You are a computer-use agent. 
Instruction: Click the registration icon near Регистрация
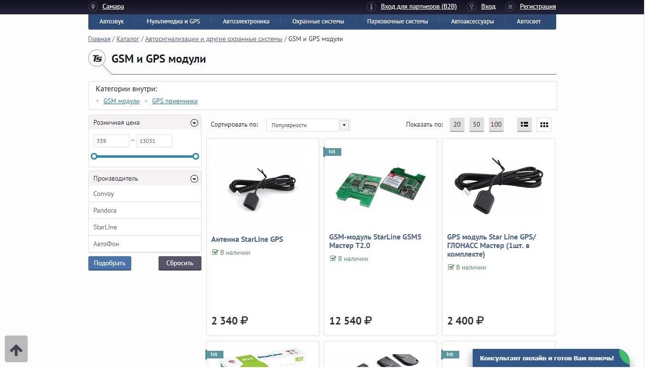[510, 7]
